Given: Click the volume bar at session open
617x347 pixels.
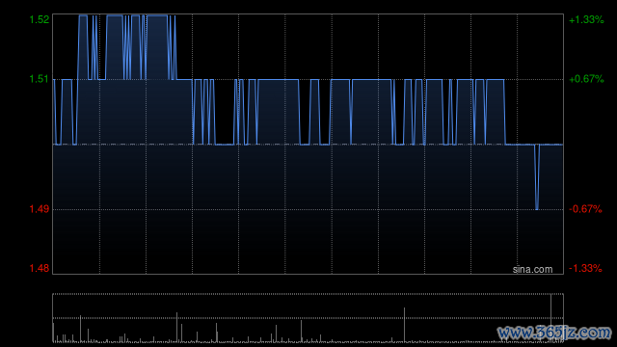Looking at the screenshot, I should point(54,333).
